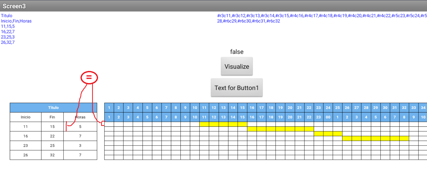The height and width of the screenshot is (169, 427).
Task: Click the Fin cell showing 32
Action: pyautogui.click(x=52, y=155)
